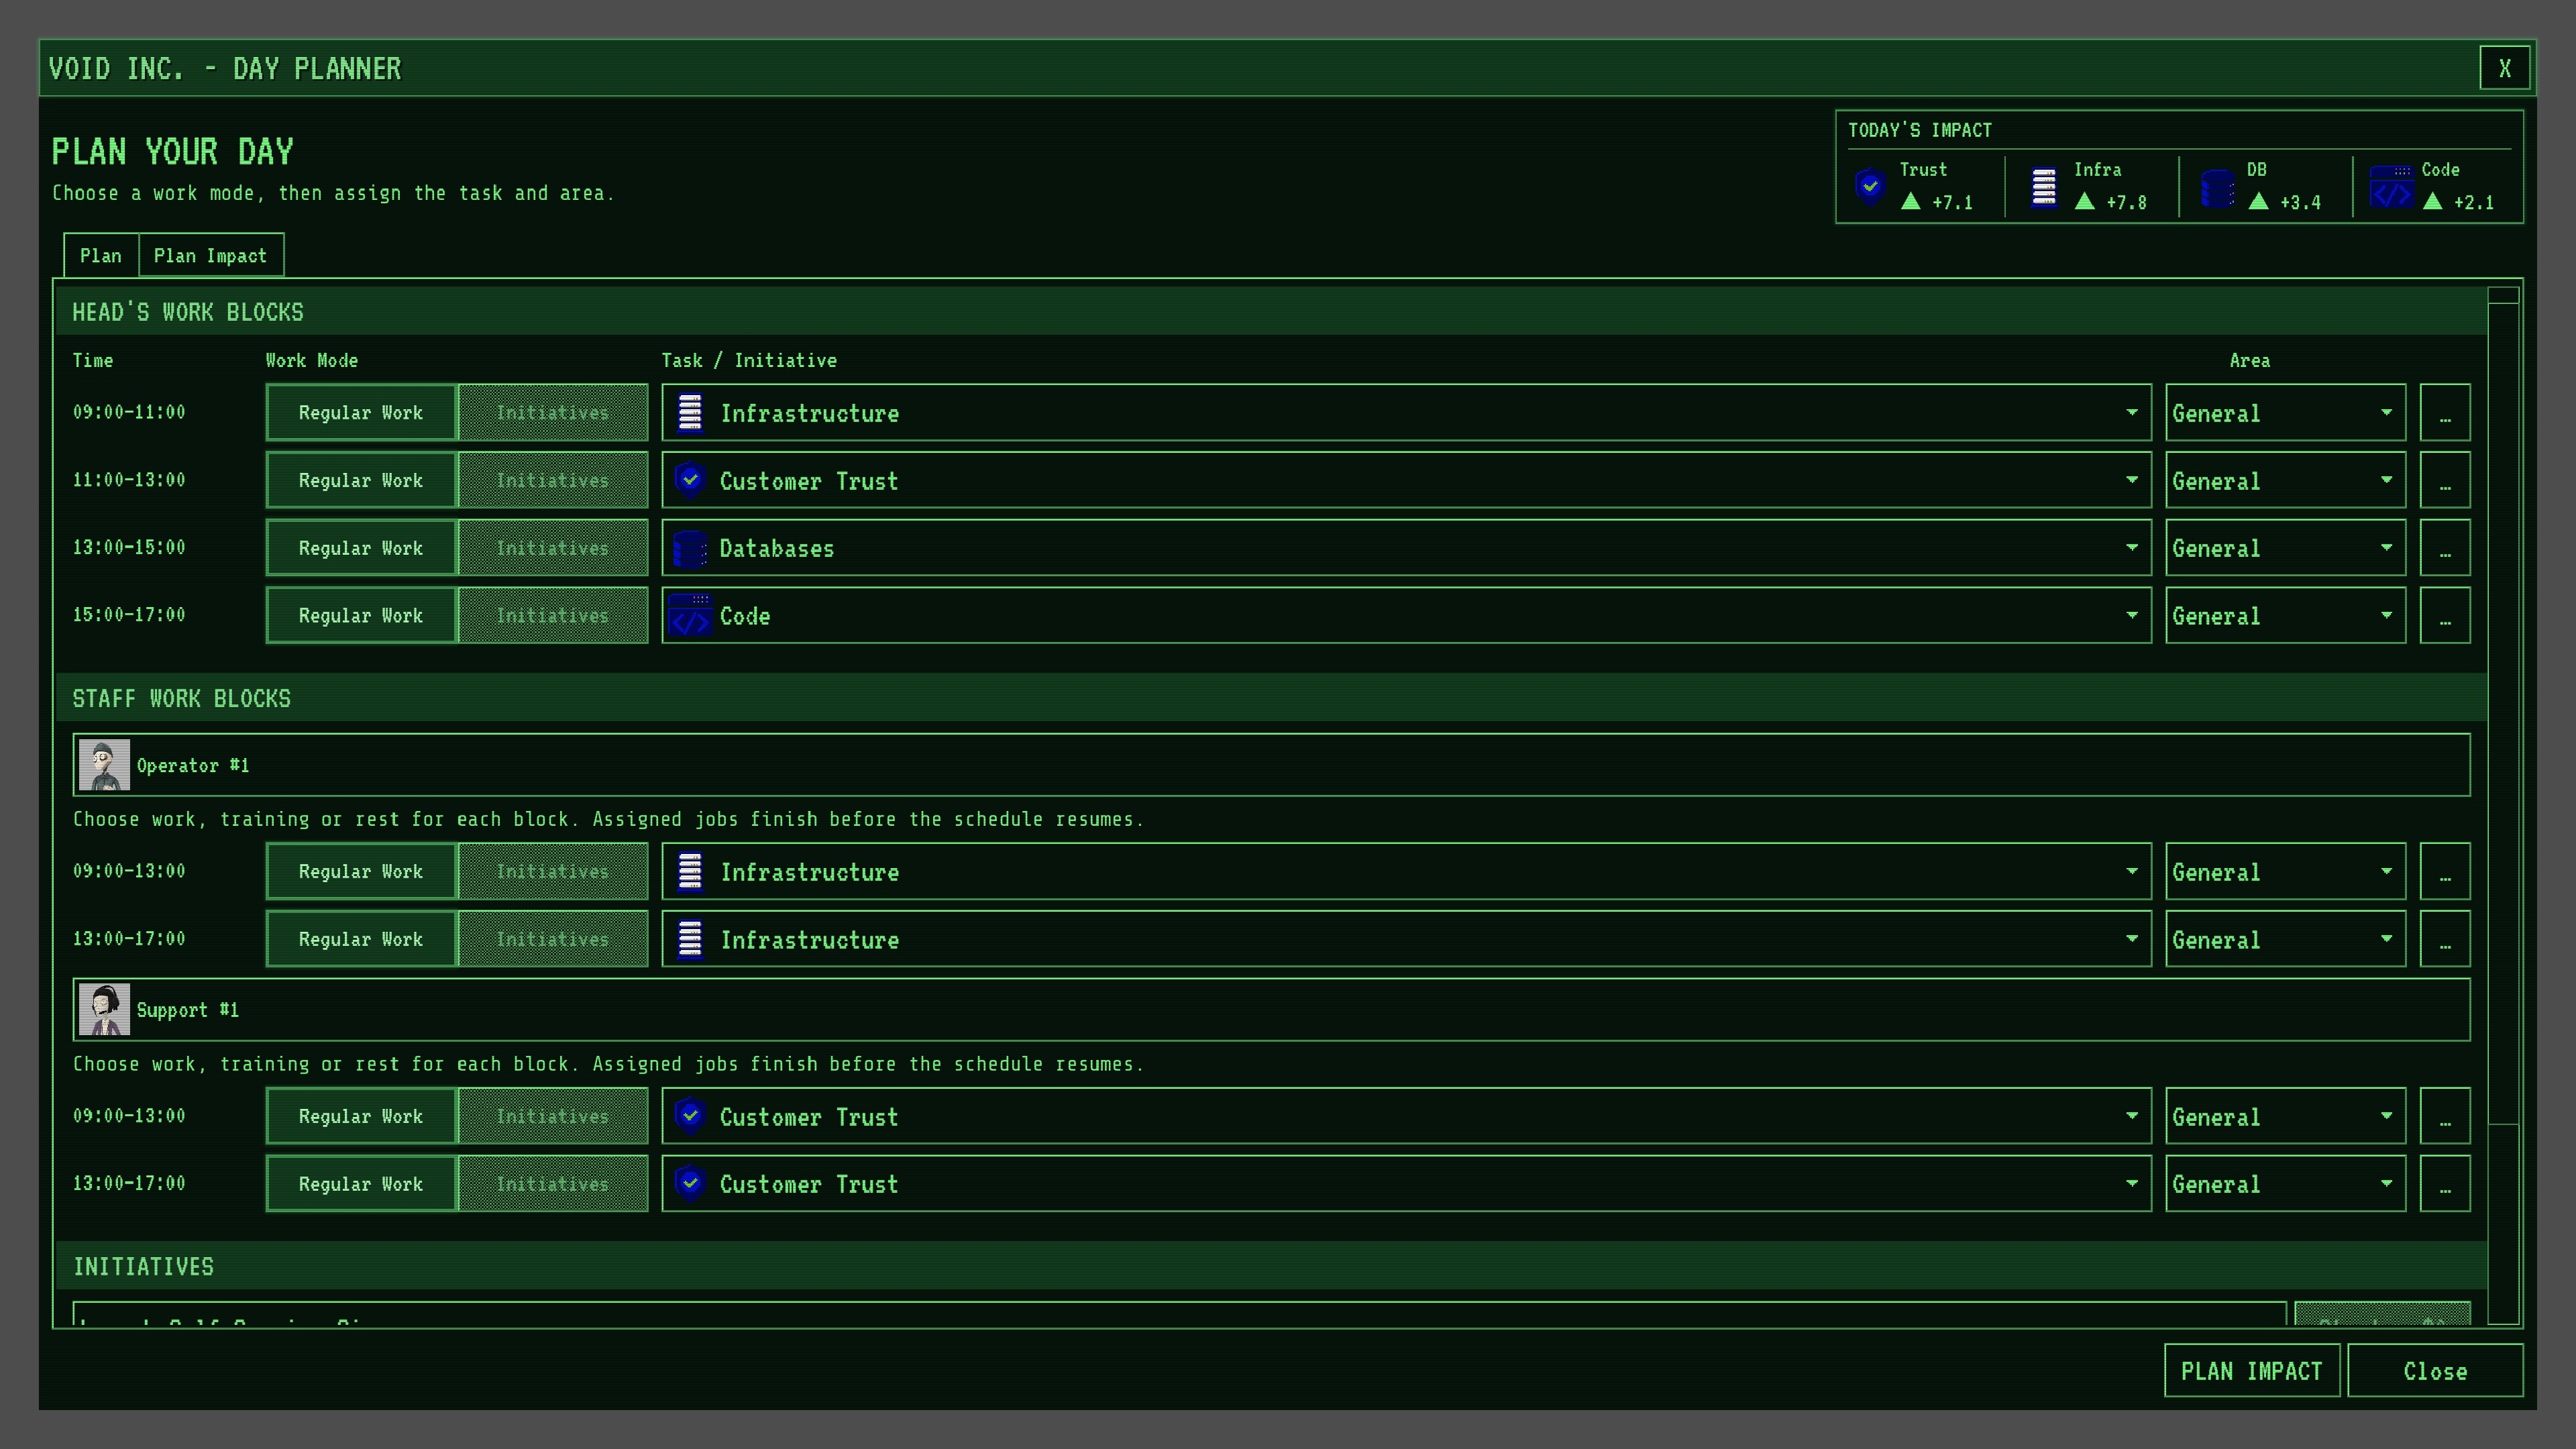Click the PLAN IMPACT button at bottom

(x=2251, y=1371)
